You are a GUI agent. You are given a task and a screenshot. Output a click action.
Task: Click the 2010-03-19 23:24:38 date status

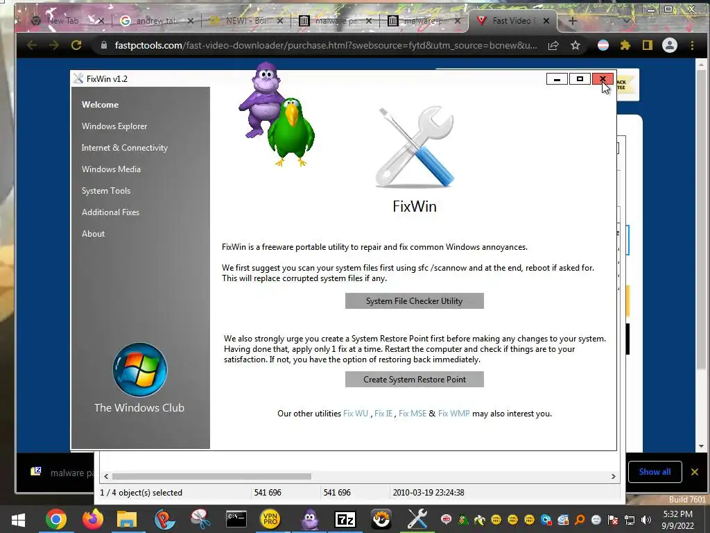click(x=428, y=493)
